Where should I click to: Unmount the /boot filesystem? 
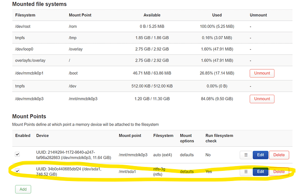pyautogui.click(x=262, y=73)
